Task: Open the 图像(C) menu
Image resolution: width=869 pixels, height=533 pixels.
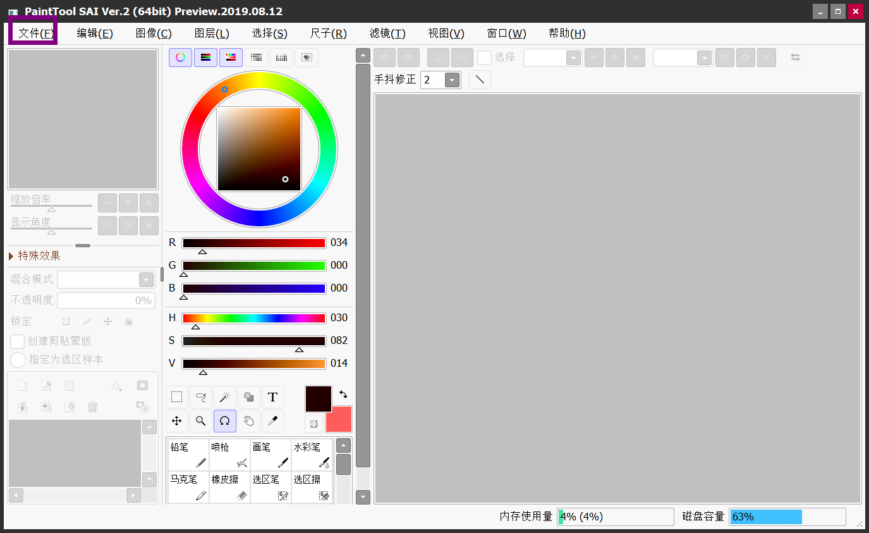Action: [154, 34]
